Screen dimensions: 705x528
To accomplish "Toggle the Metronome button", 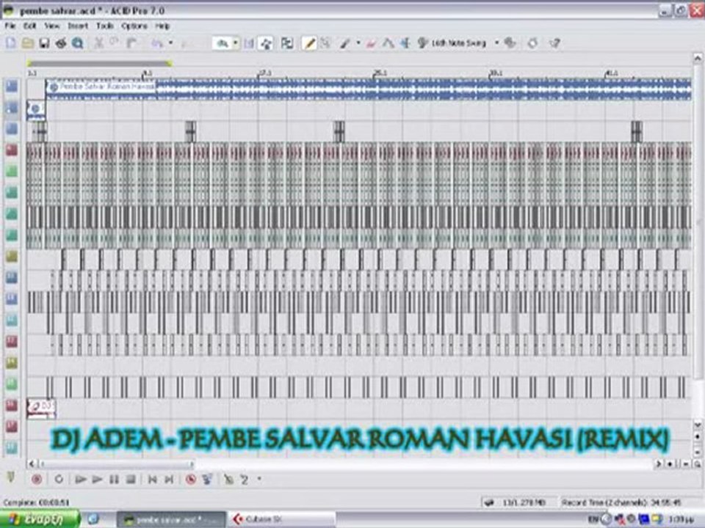I will pyautogui.click(x=207, y=480).
